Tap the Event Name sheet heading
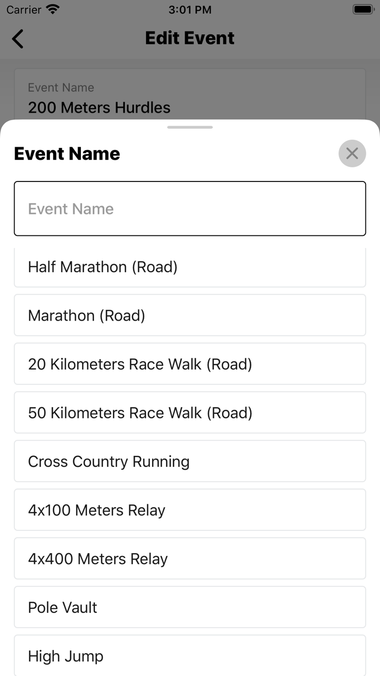Screen dimensions: 380x676 67,154
